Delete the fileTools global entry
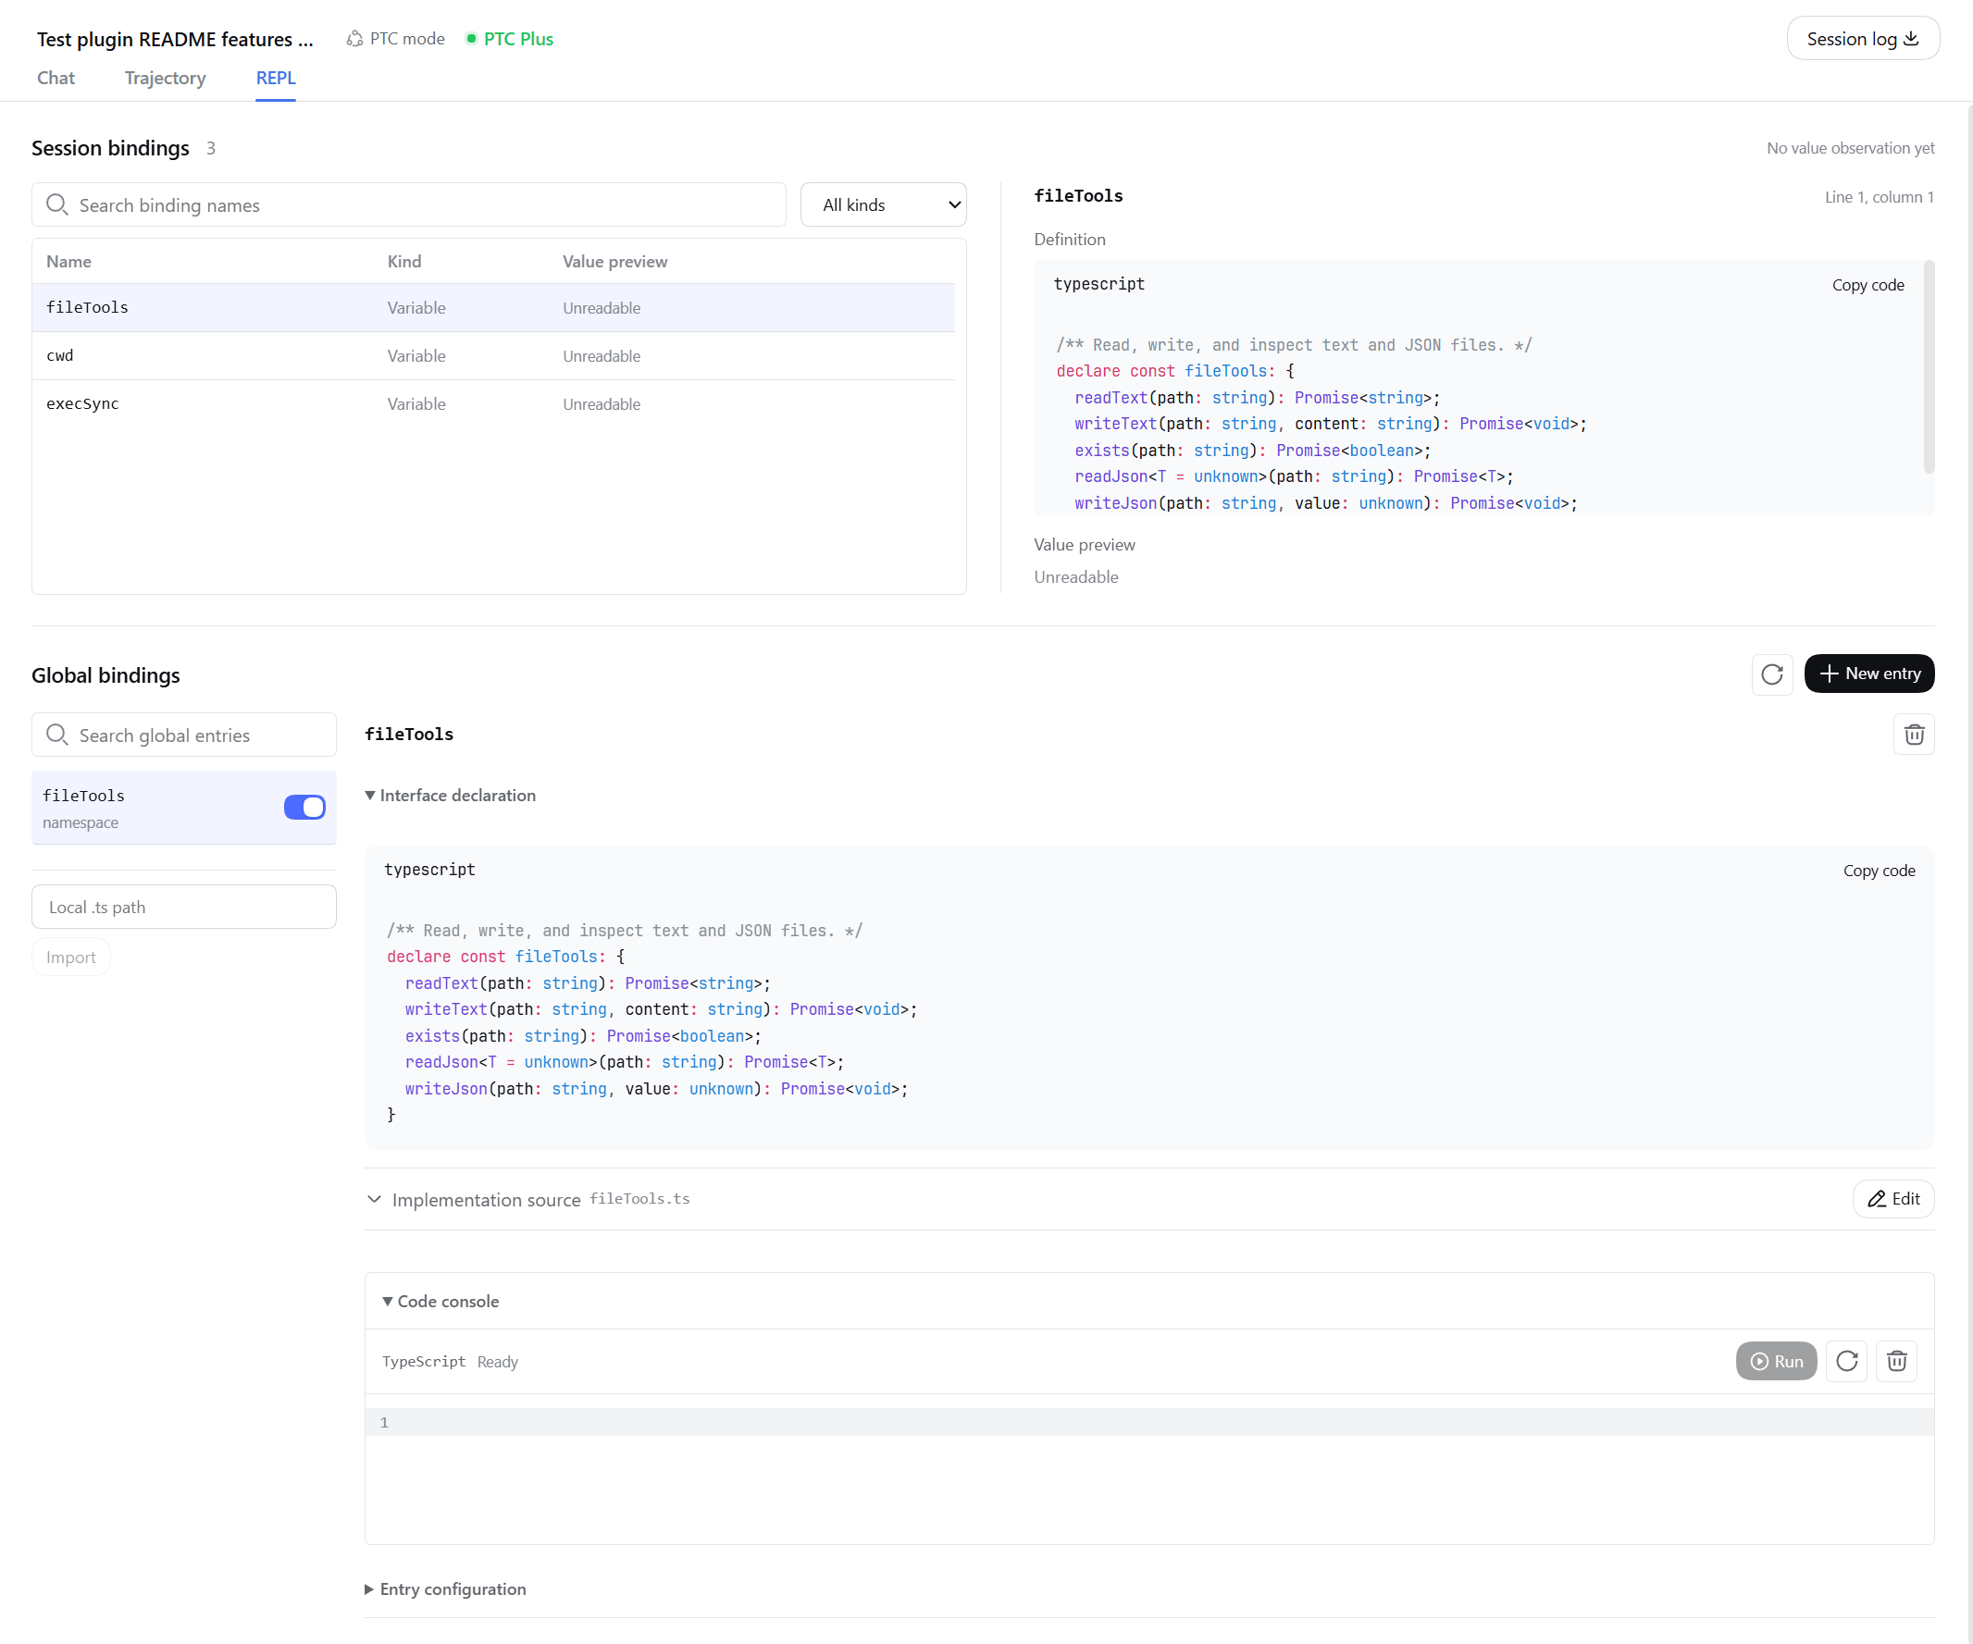The width and height of the screenshot is (1973, 1644). pyautogui.click(x=1914, y=735)
